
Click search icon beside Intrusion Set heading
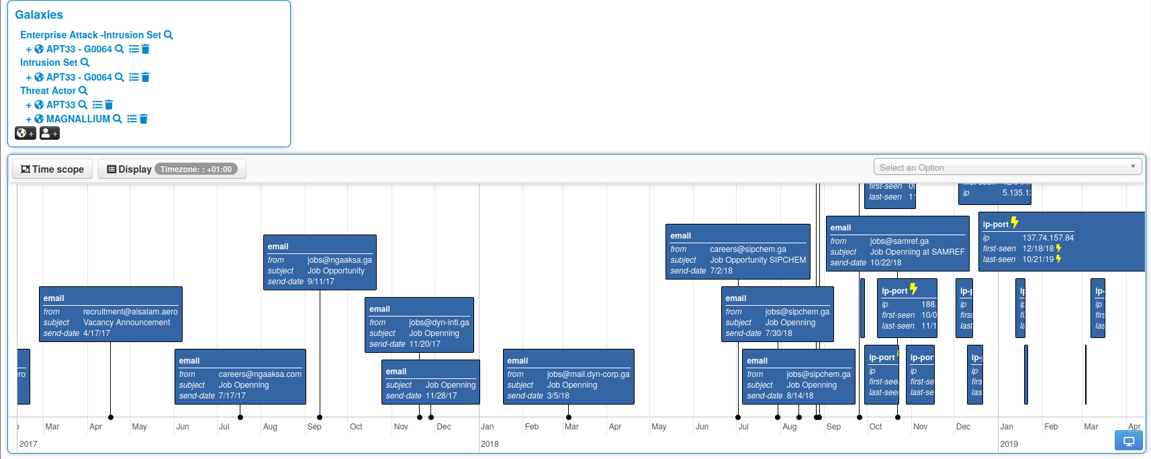pyautogui.click(x=85, y=62)
